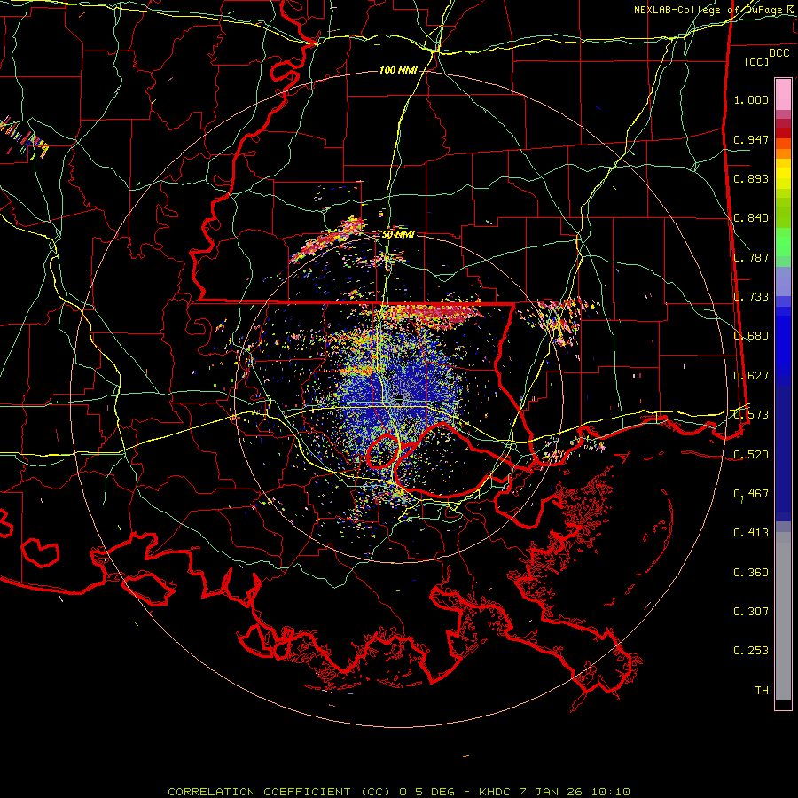Click the 0.253 legend value
Screen dimensions: 798x798
click(751, 651)
